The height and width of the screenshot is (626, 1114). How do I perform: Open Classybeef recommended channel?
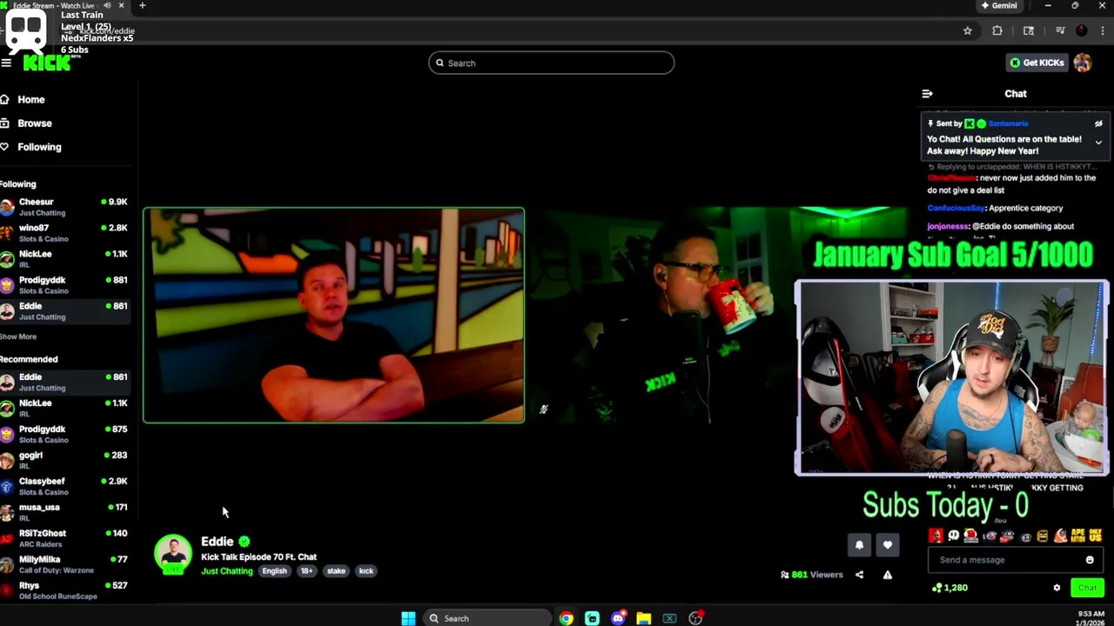(65, 486)
